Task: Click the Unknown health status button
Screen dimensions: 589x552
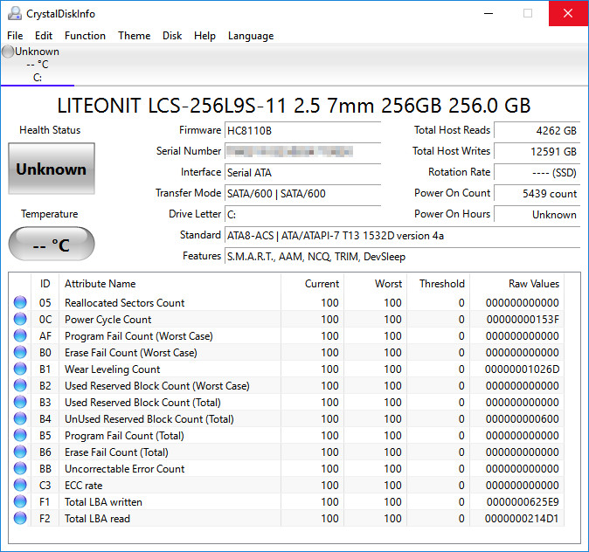Action: 52,169
